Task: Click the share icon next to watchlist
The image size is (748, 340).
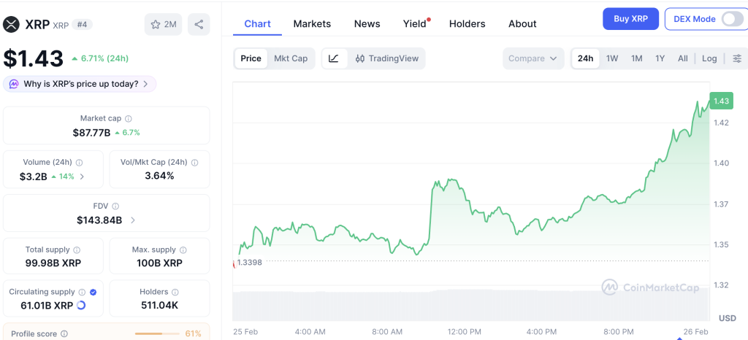Action: coord(199,24)
